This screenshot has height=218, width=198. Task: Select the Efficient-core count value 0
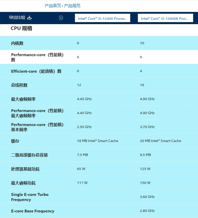click(x=78, y=71)
